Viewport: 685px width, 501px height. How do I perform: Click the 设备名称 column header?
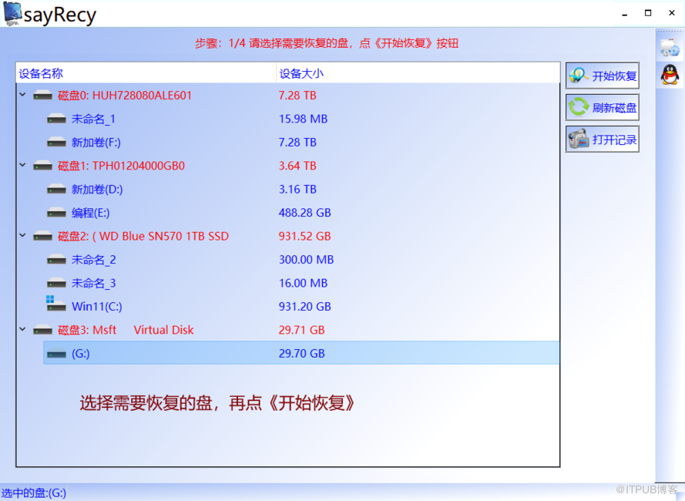[x=146, y=73]
